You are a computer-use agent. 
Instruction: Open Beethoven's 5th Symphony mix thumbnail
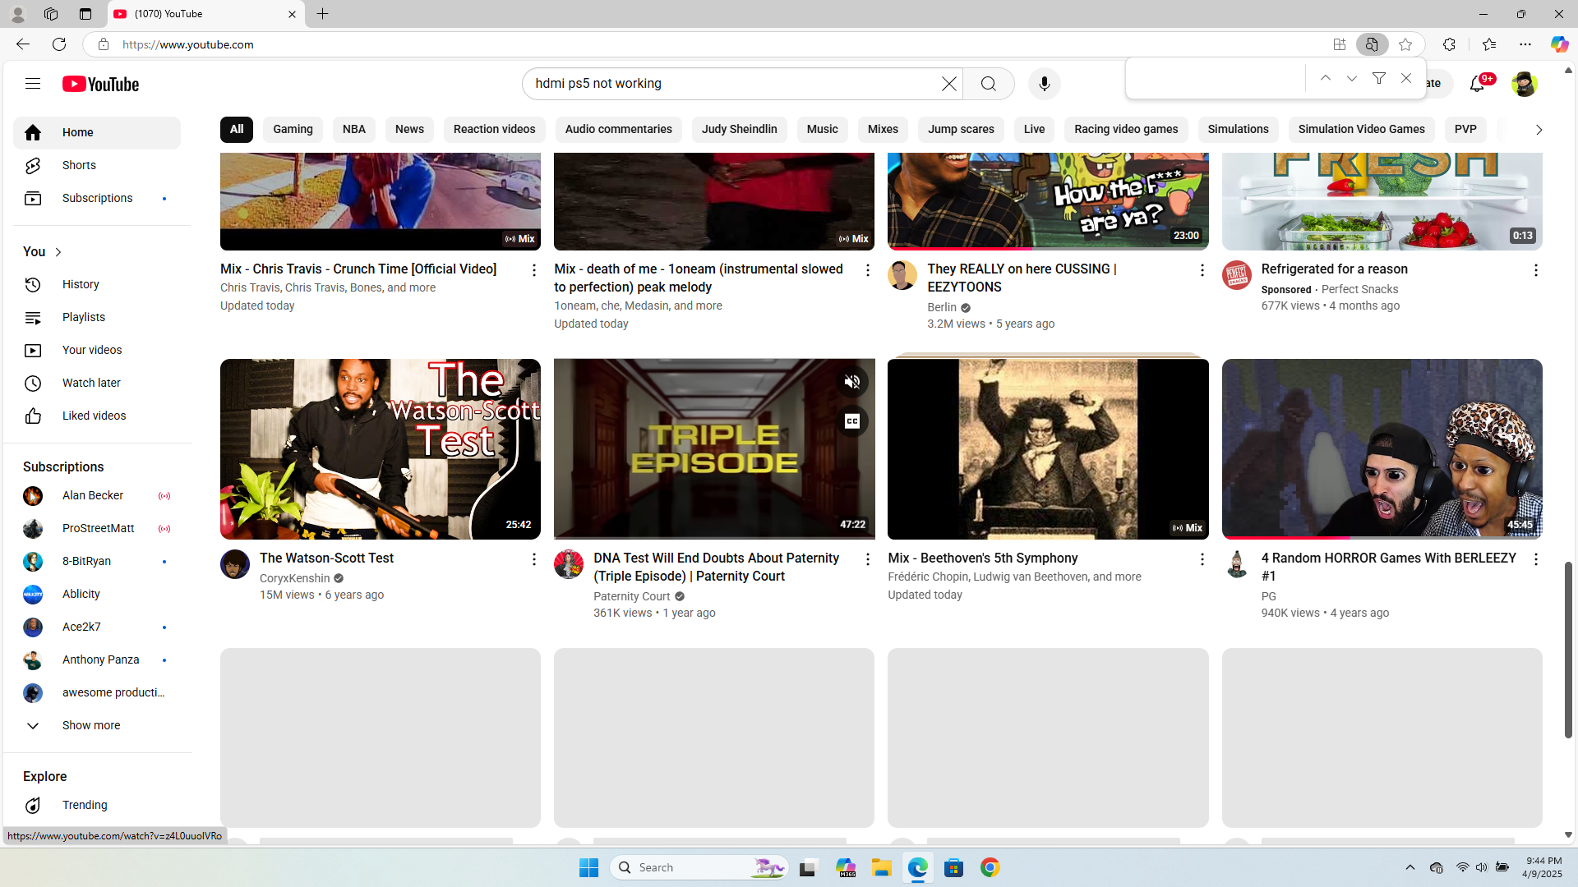(1048, 448)
